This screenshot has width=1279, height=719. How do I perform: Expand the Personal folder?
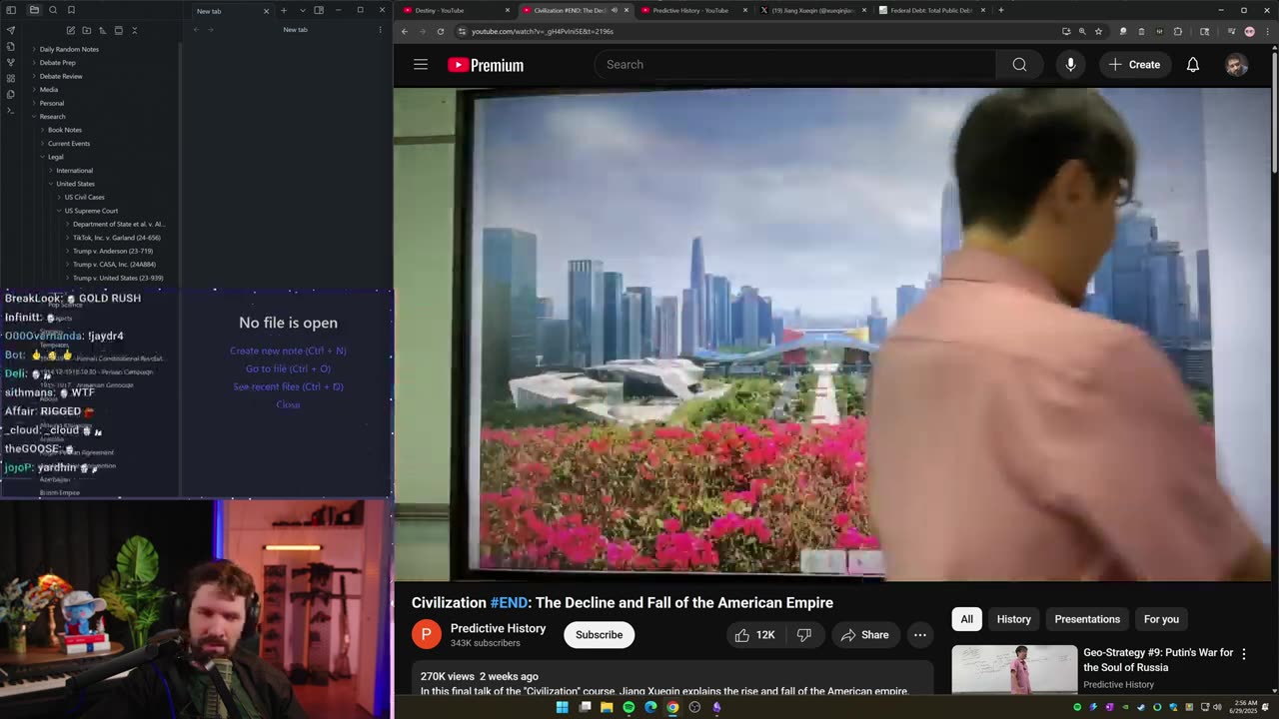(x=52, y=103)
